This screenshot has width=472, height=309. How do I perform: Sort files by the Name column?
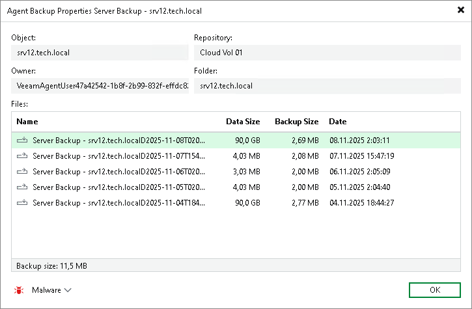point(27,122)
